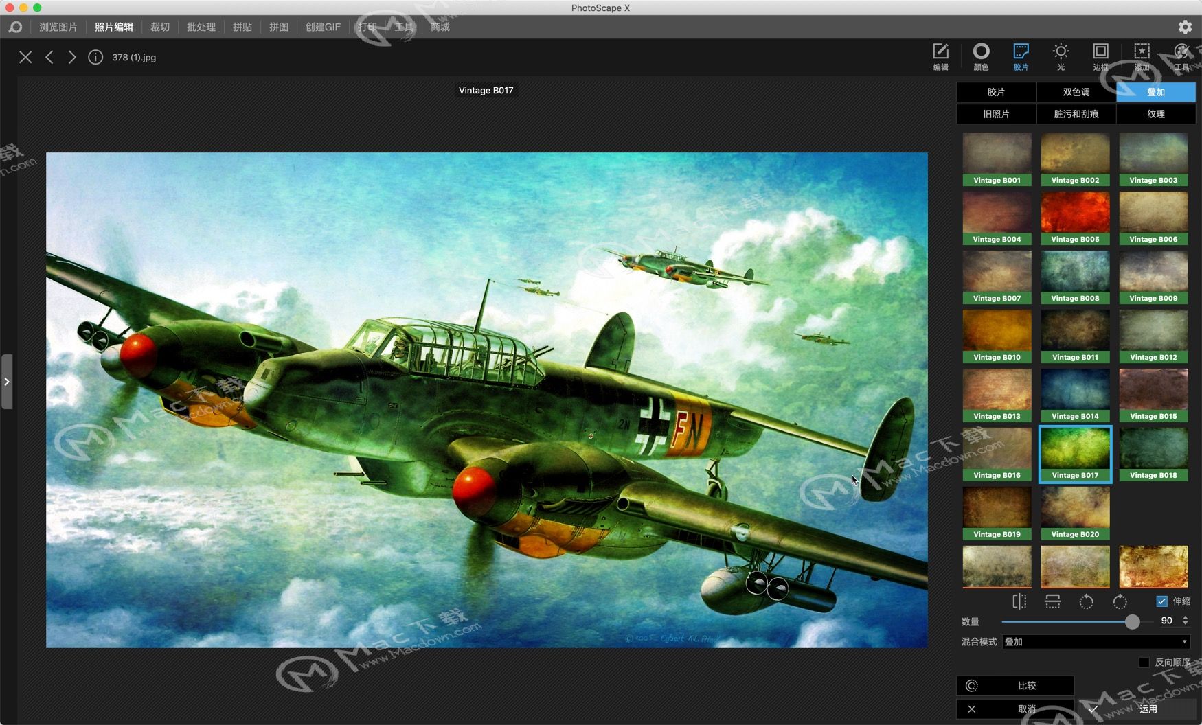
Task: Apply Vintage B019 overlay thumbnail
Action: coord(997,514)
